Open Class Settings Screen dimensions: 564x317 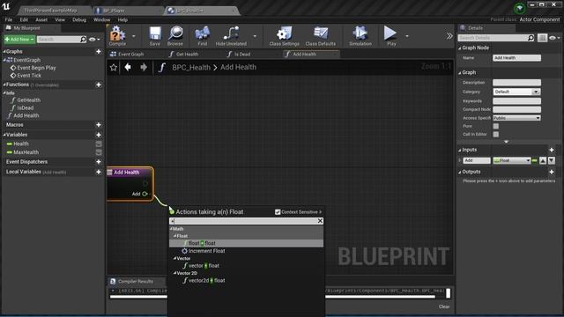click(x=284, y=35)
